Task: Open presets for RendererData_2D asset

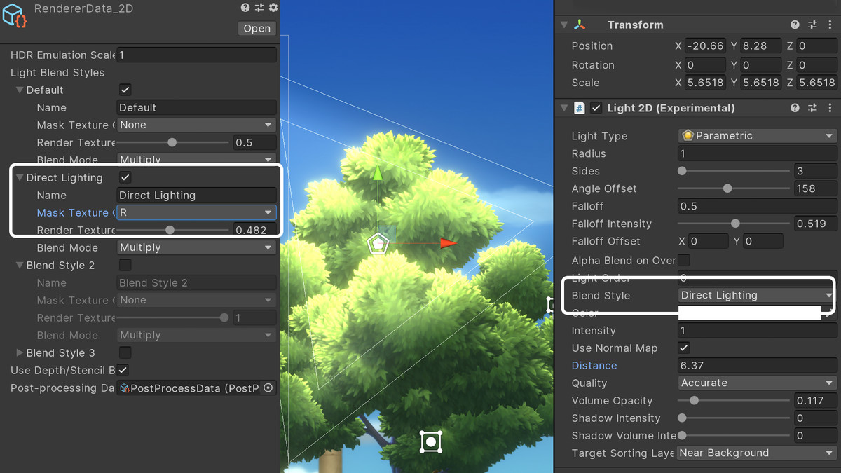Action: tap(259, 8)
